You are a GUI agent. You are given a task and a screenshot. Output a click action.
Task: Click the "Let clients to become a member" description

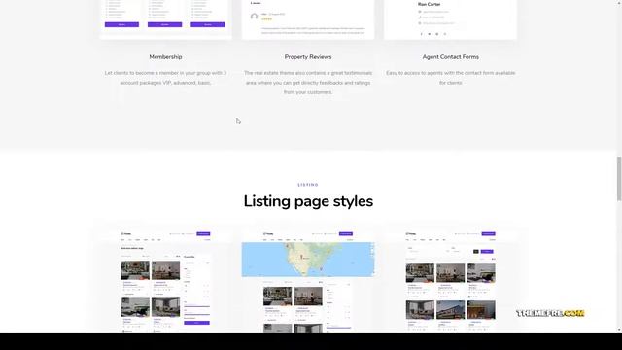click(x=165, y=78)
